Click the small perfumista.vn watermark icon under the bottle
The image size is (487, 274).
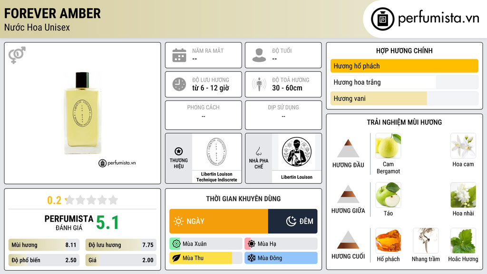tap(103, 163)
